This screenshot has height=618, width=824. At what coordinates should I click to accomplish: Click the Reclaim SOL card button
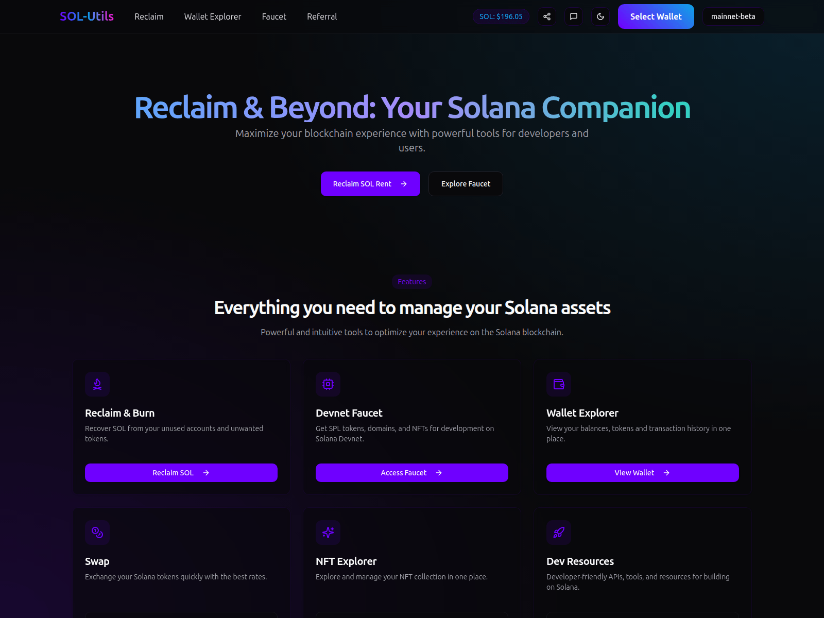(181, 473)
